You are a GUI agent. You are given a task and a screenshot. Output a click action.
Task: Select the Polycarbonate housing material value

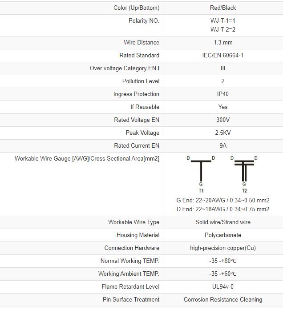(x=223, y=235)
